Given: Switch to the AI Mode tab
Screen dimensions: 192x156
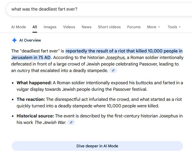Looking at the screenshot, I should coord(19,27).
